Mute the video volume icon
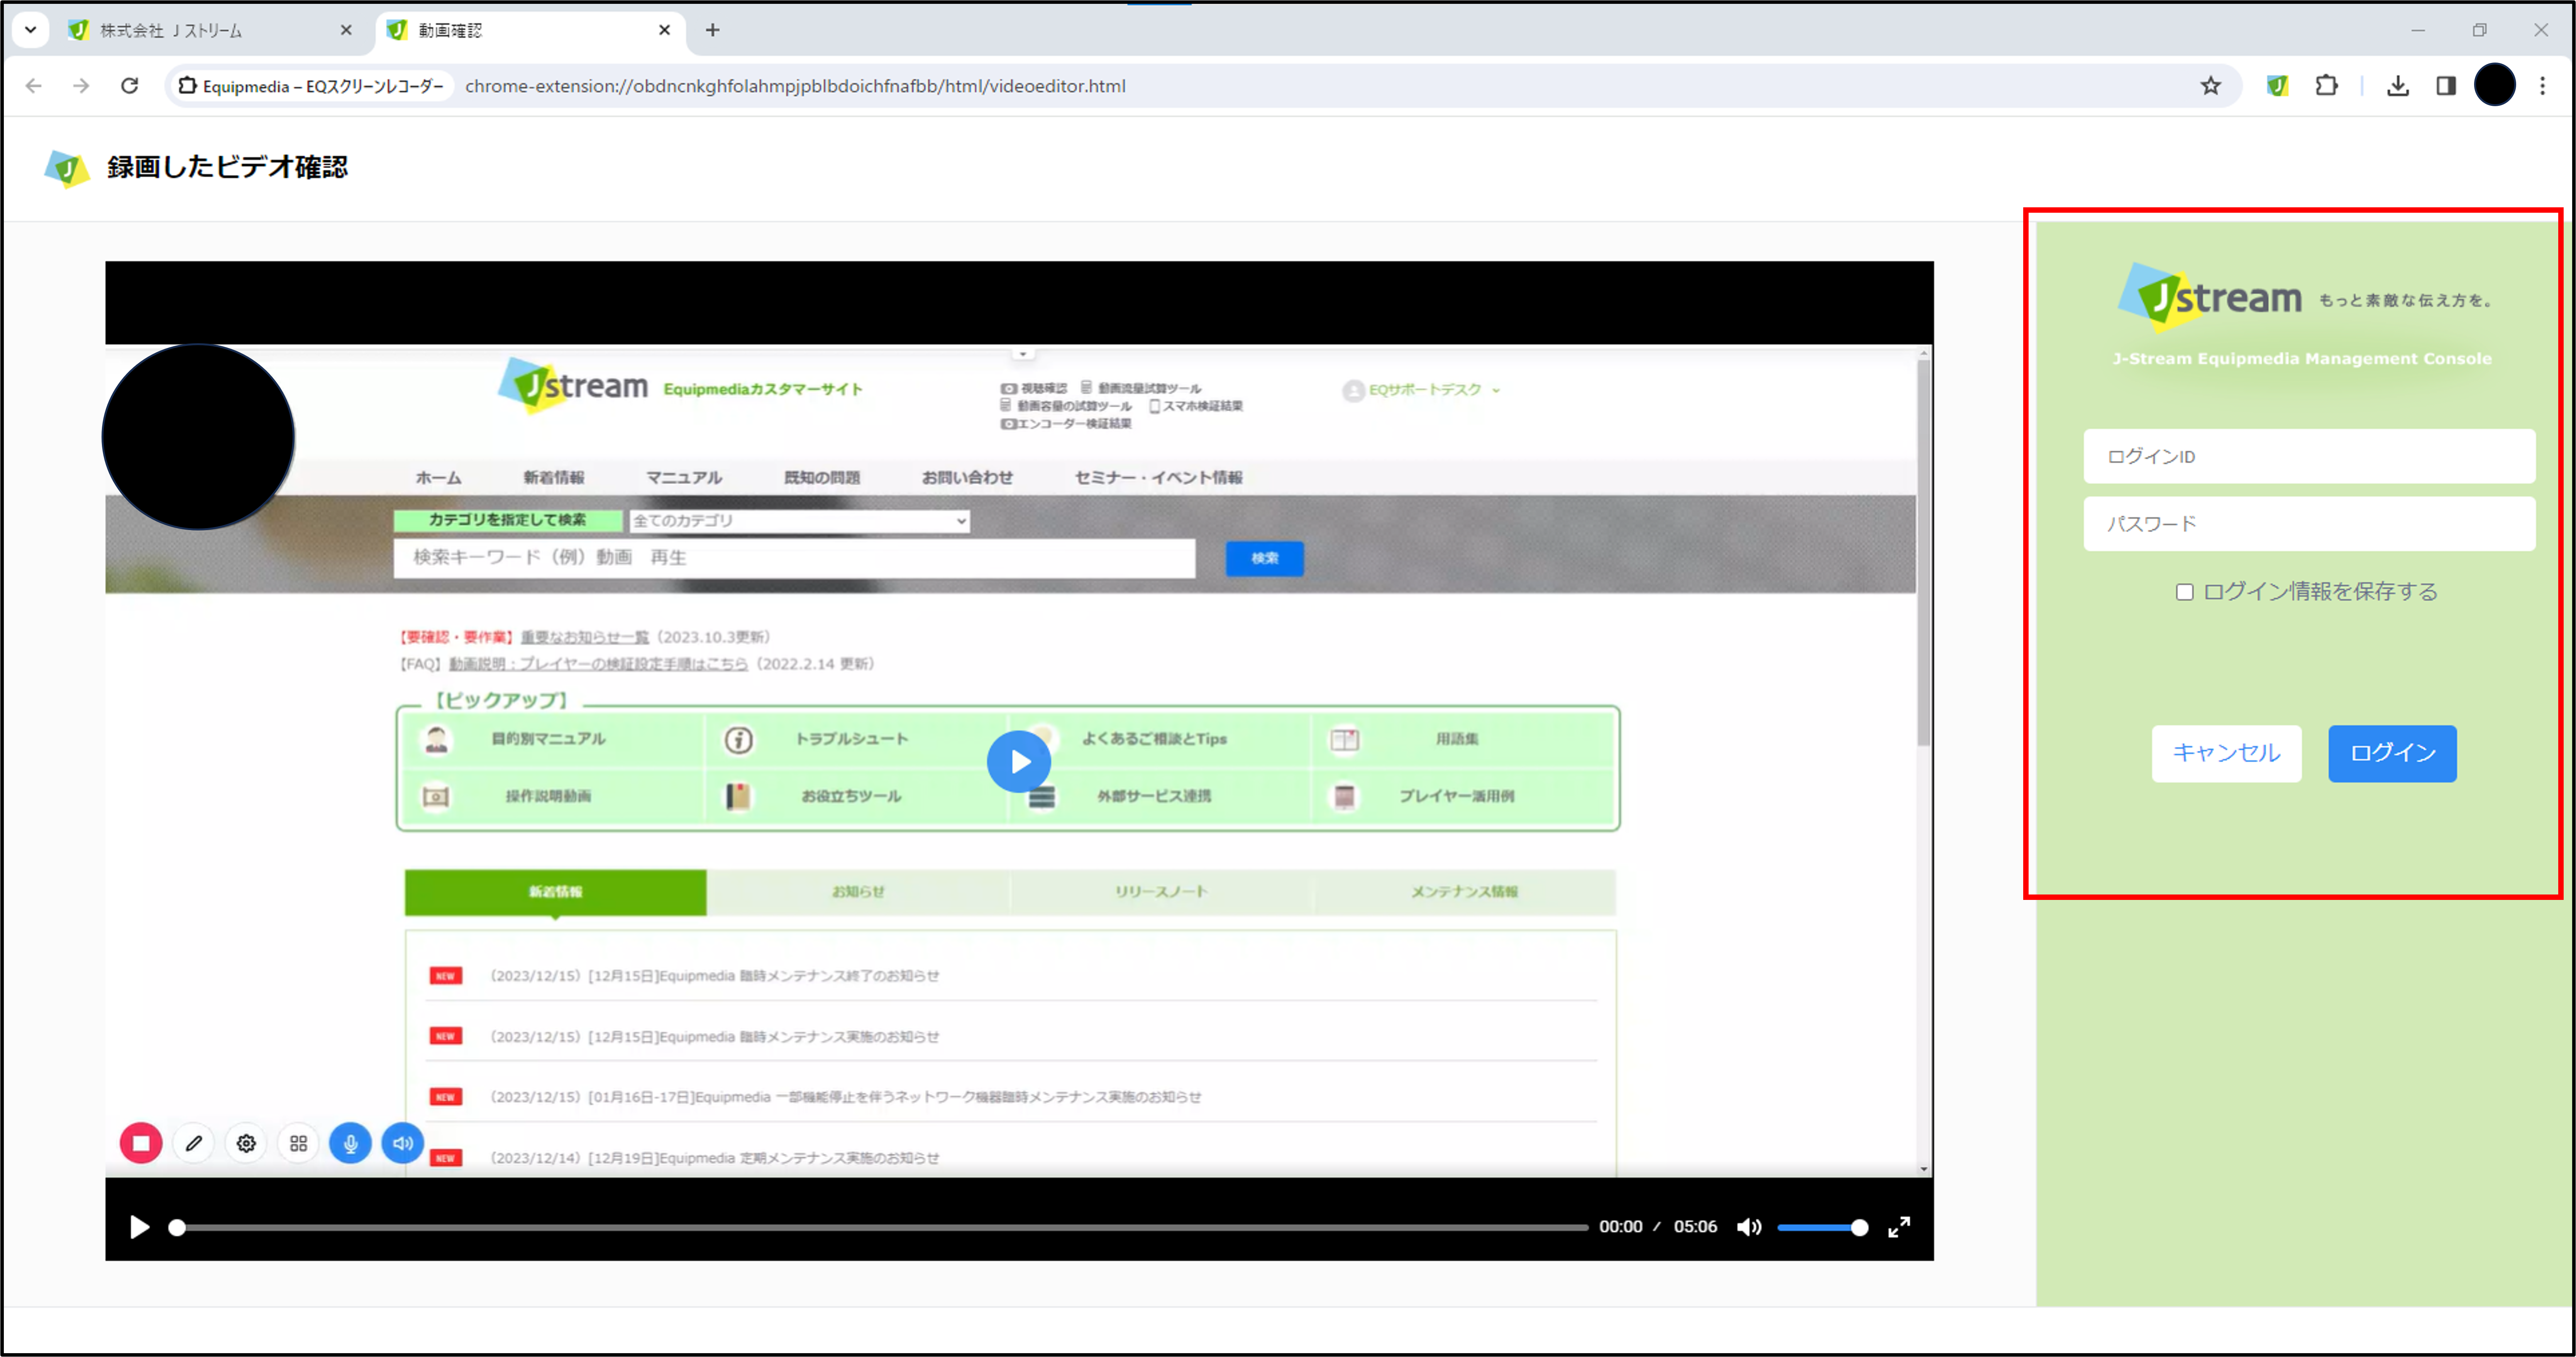This screenshot has height=1357, width=2576. point(1749,1227)
